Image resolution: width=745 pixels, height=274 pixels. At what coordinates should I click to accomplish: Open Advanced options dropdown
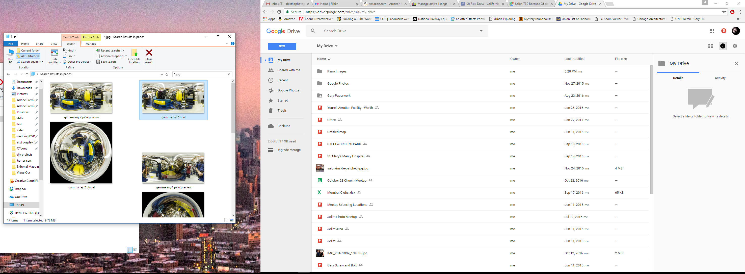click(112, 56)
